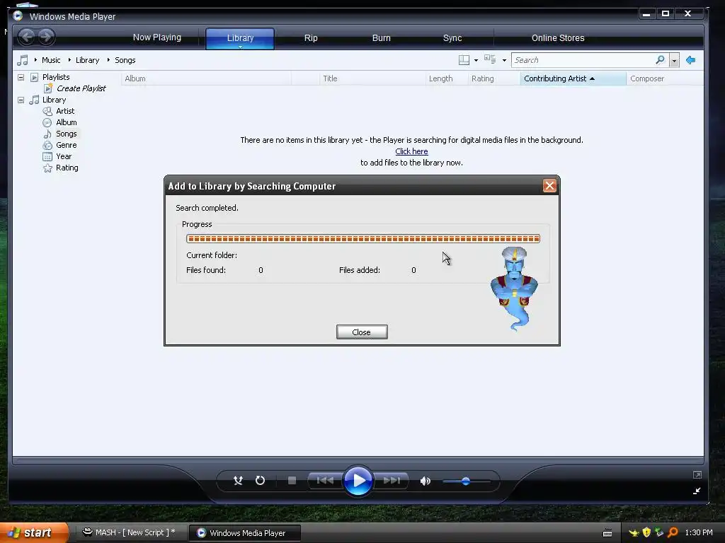Expand the arrow before Music breadcrumb
725x543 pixels.
(x=35, y=60)
